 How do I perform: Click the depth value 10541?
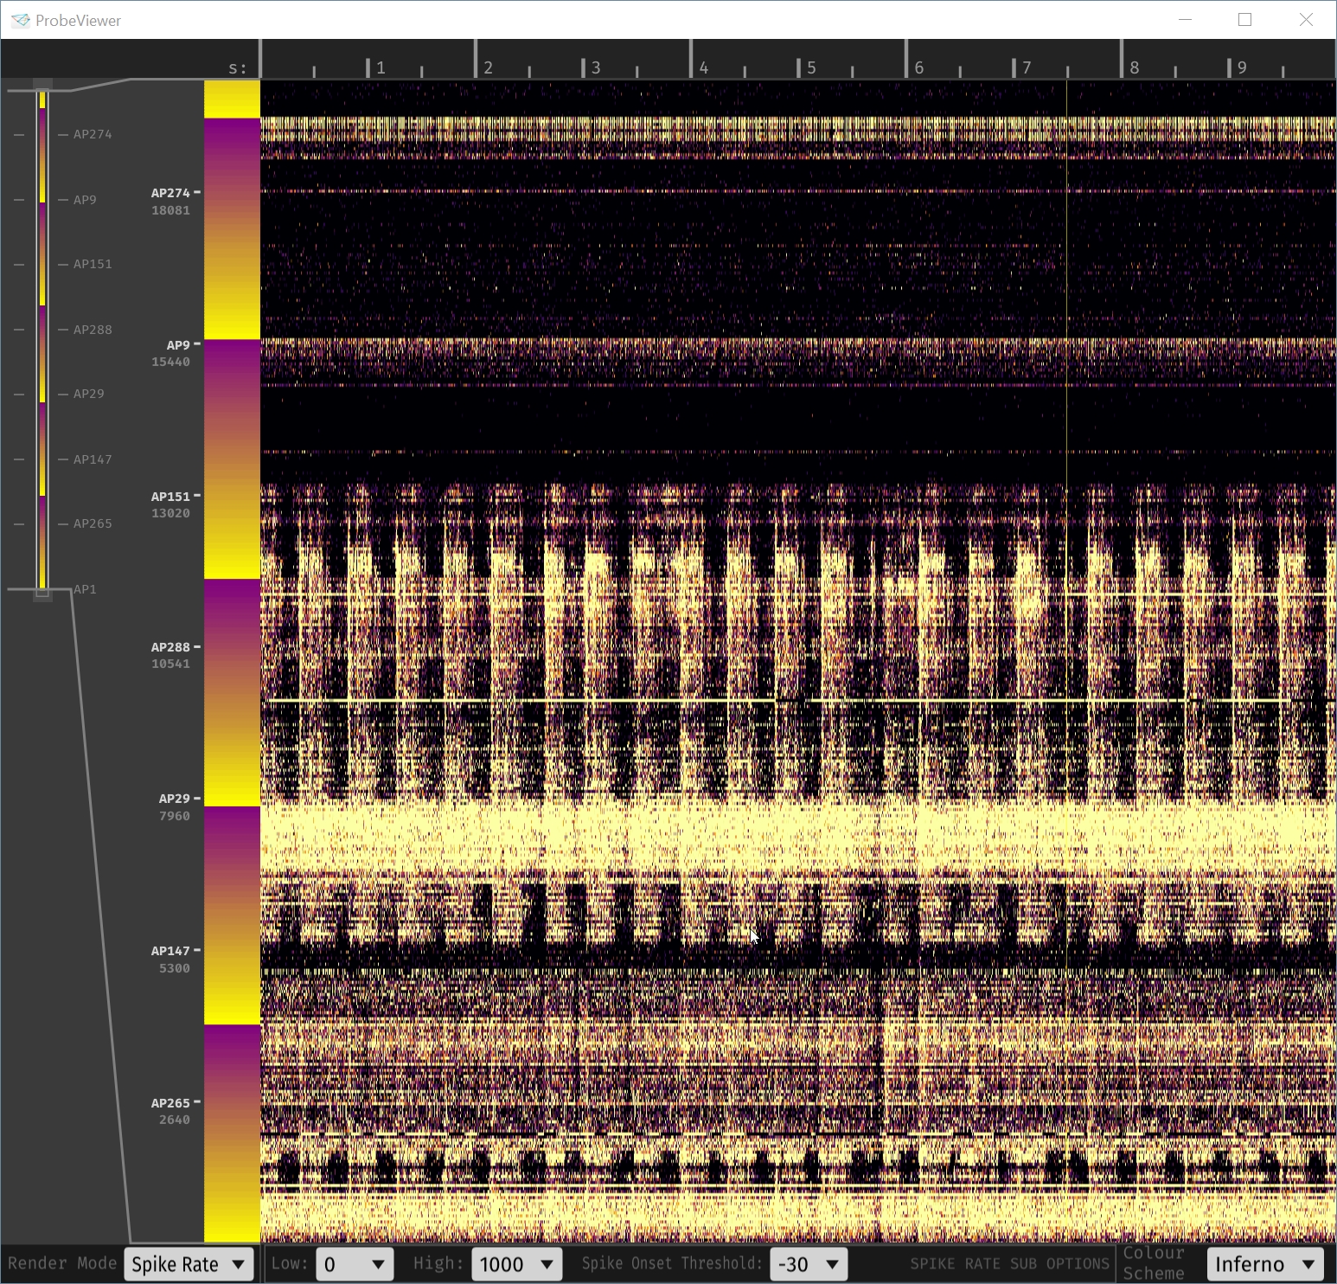pos(170,664)
